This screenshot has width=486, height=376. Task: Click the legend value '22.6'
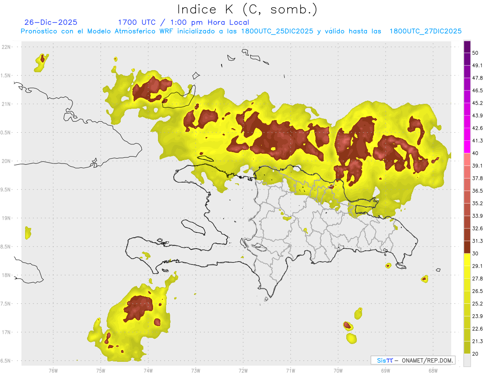(477, 329)
